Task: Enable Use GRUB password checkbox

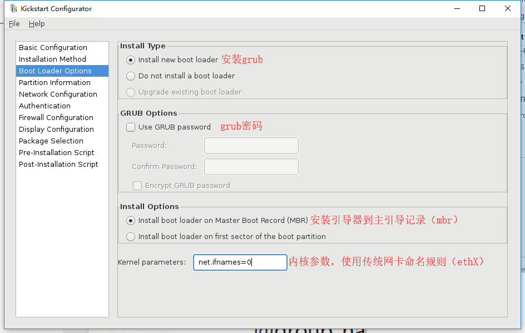Action: pos(131,127)
